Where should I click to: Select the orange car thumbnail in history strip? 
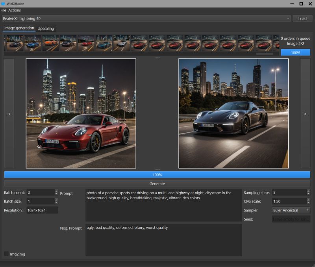[x=50, y=43]
